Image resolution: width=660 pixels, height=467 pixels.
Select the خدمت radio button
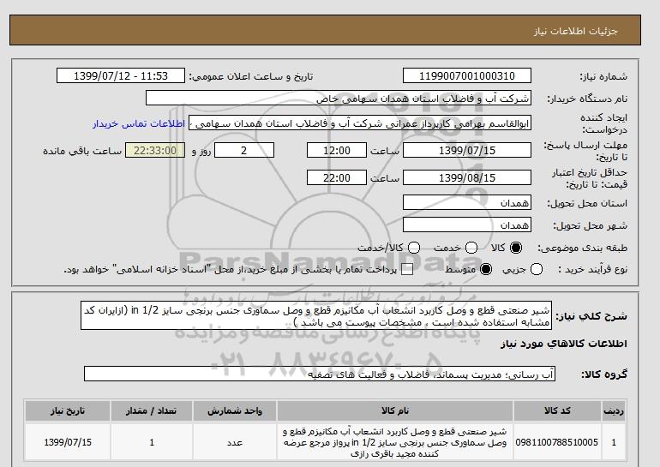coord(471,248)
